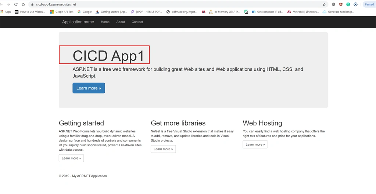Click the blue Learn more » button
This screenshot has height=194, width=376.
(89, 88)
